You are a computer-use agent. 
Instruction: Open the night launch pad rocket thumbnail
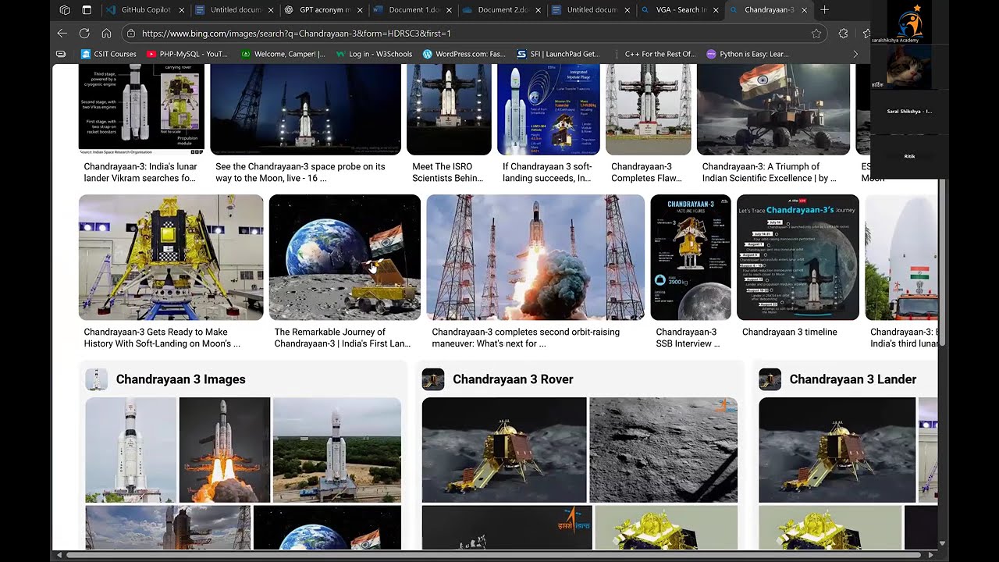[x=305, y=109]
